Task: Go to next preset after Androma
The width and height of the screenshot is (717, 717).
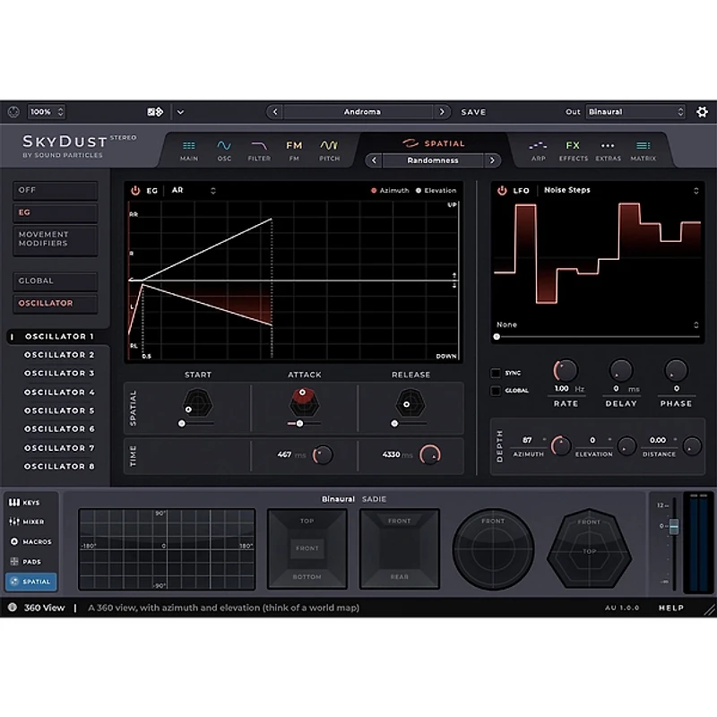Action: point(442,112)
